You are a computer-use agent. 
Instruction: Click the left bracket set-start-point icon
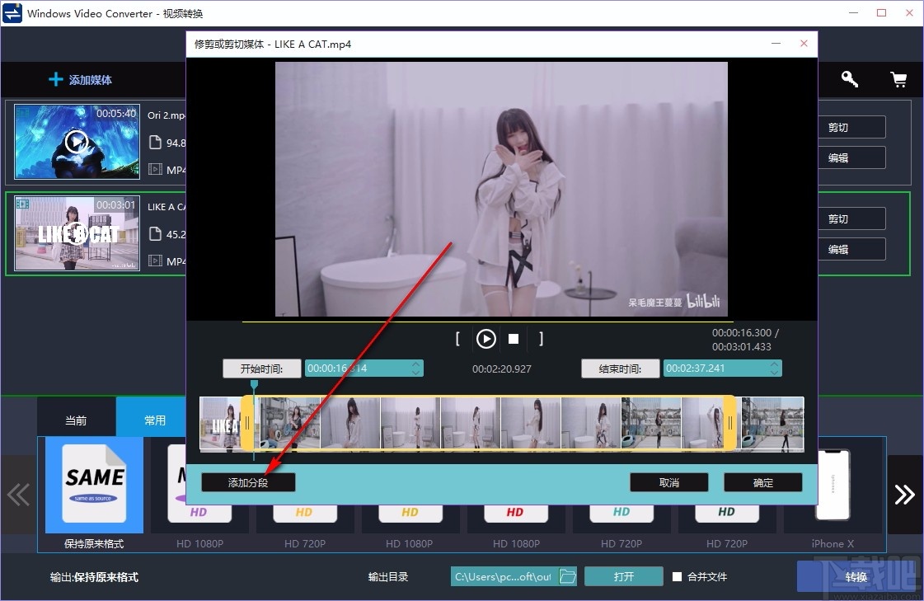(457, 338)
